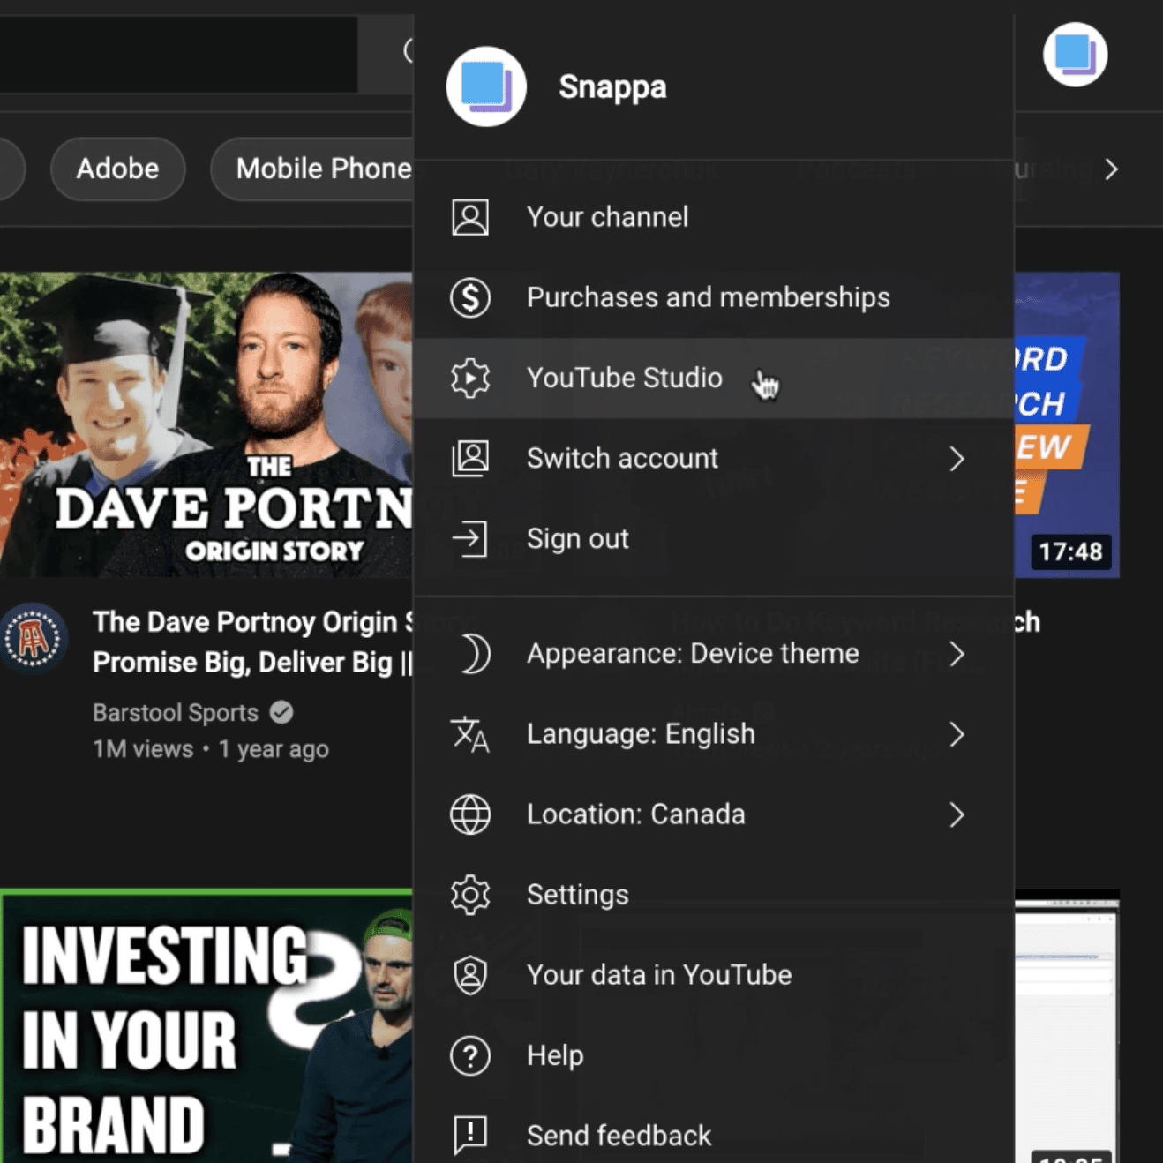Image resolution: width=1163 pixels, height=1163 pixels.
Task: Choose Sign out from the menu
Action: pos(713,538)
